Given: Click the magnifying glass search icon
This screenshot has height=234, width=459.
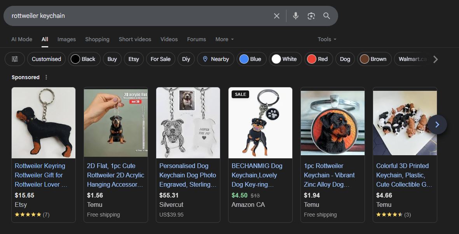Looking at the screenshot, I should 326,16.
